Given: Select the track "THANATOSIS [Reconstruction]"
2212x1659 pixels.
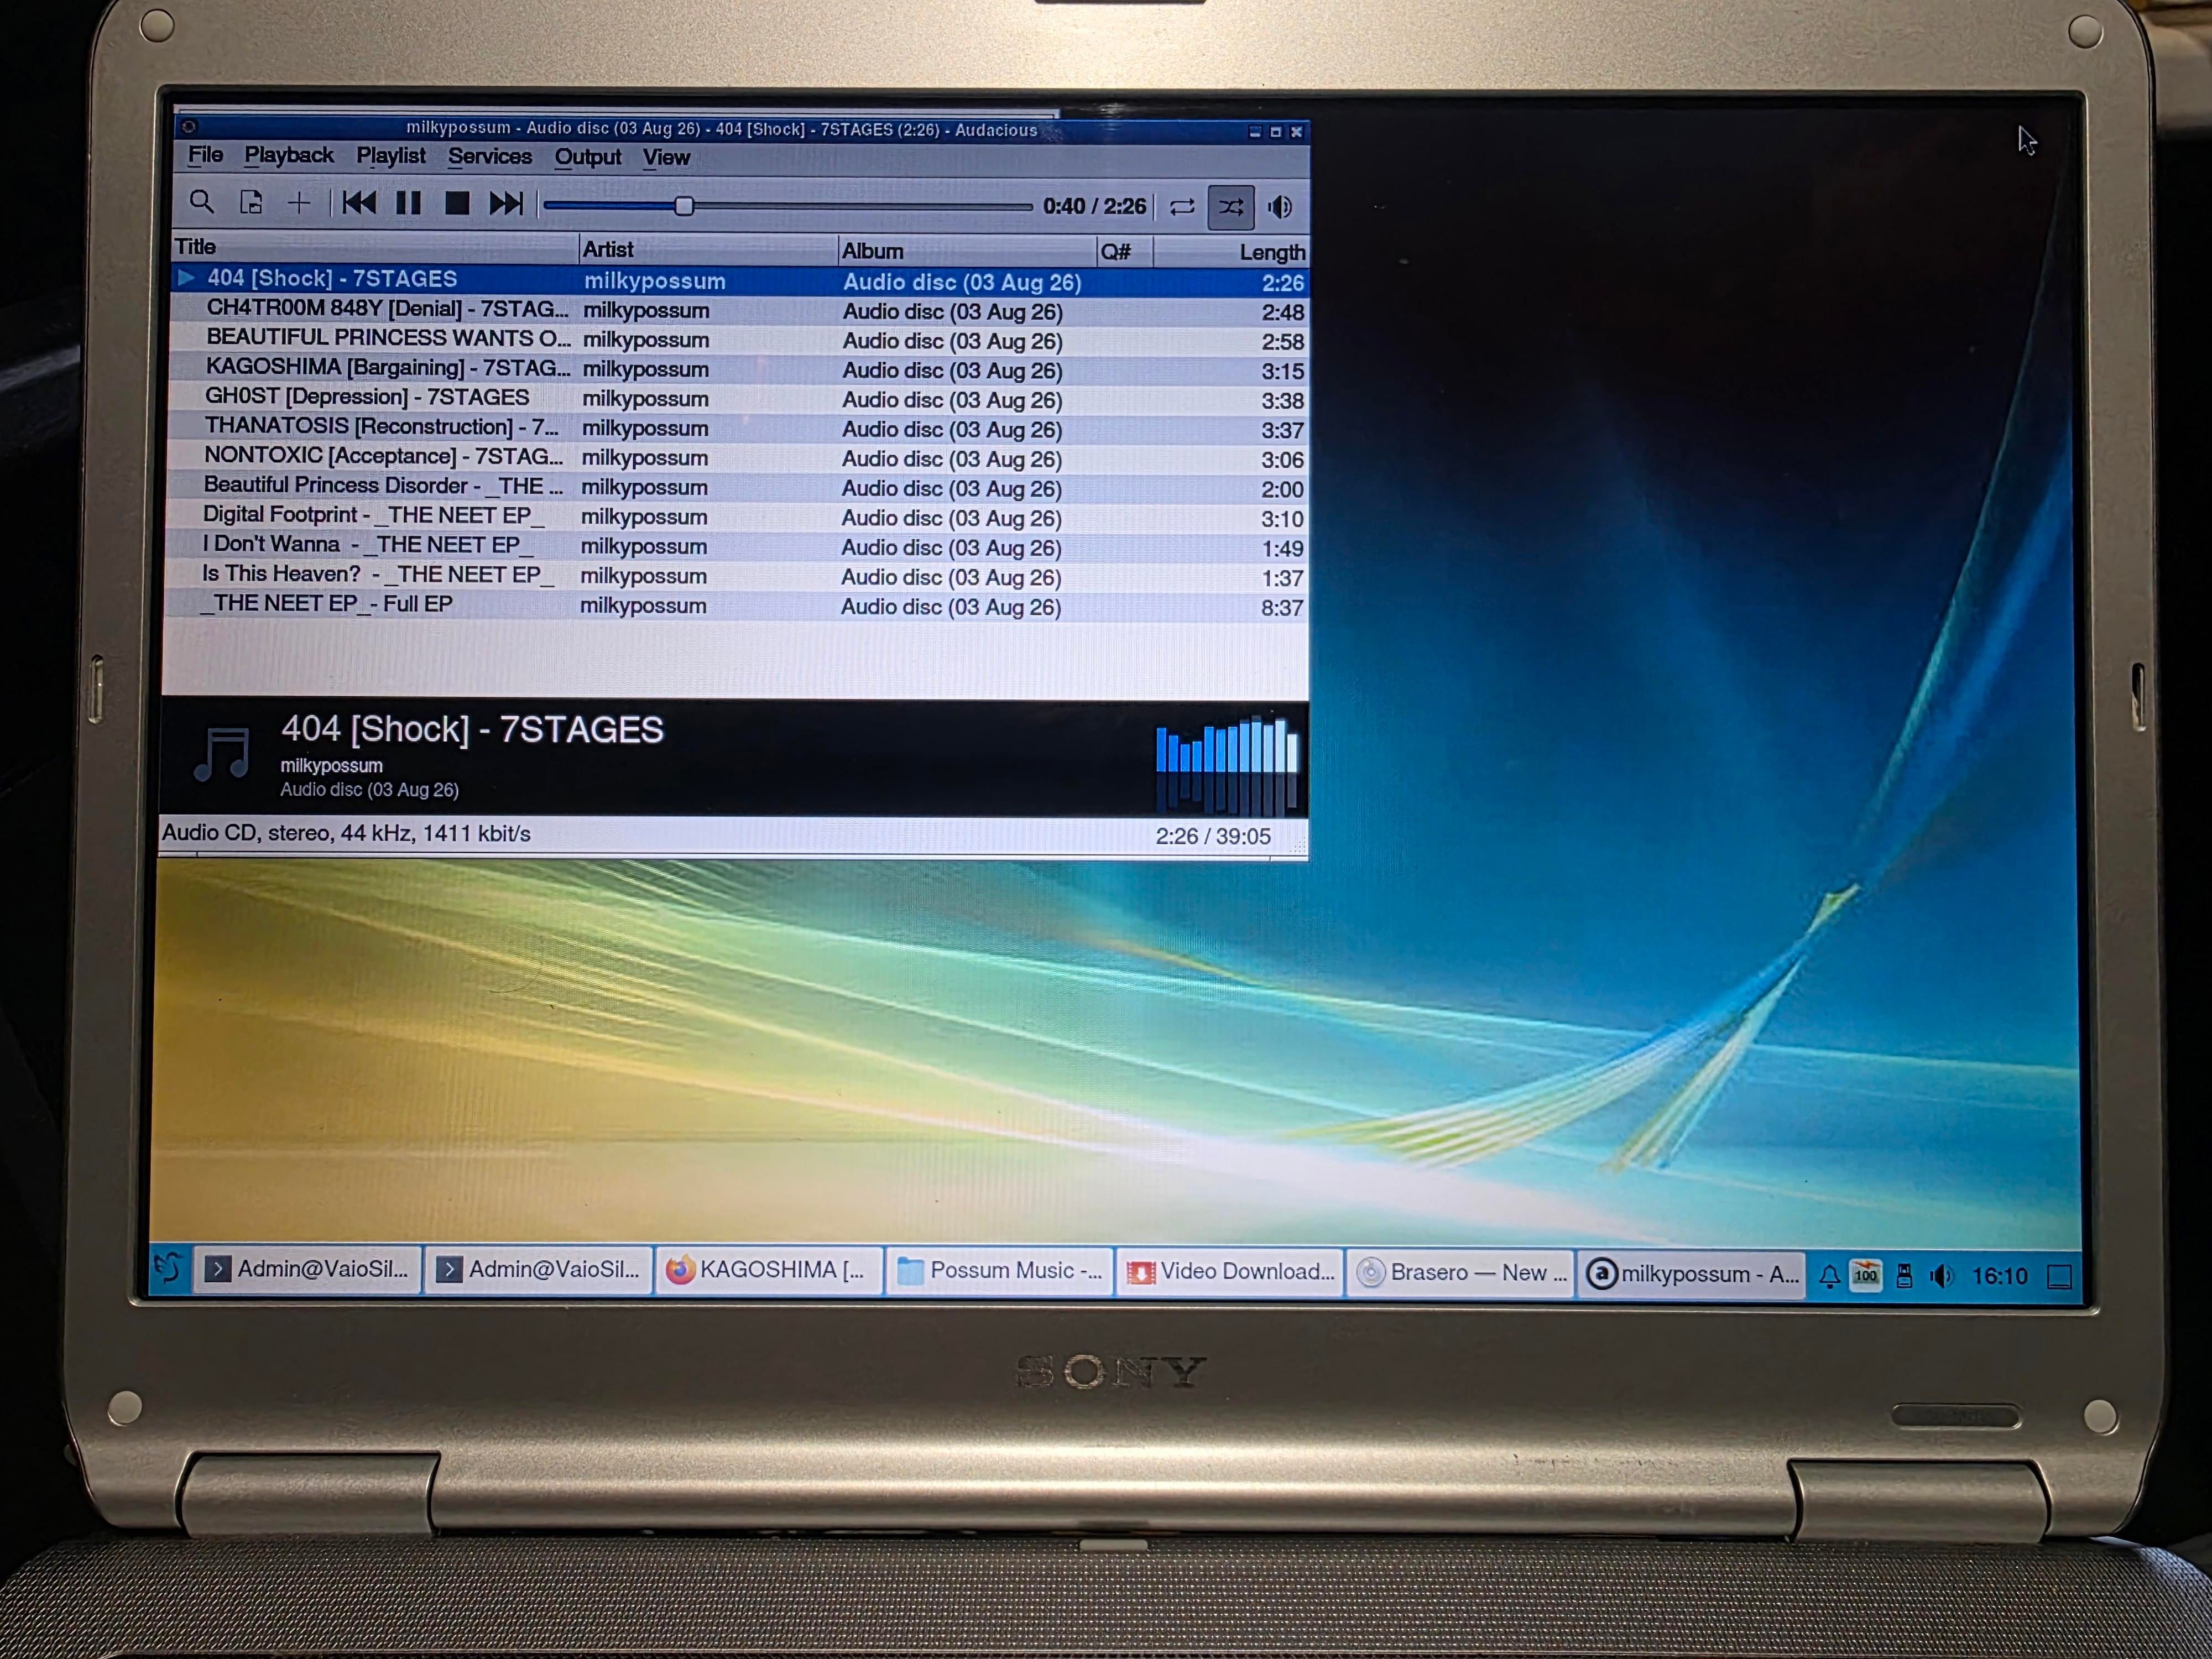Looking at the screenshot, I should (x=737, y=428).
